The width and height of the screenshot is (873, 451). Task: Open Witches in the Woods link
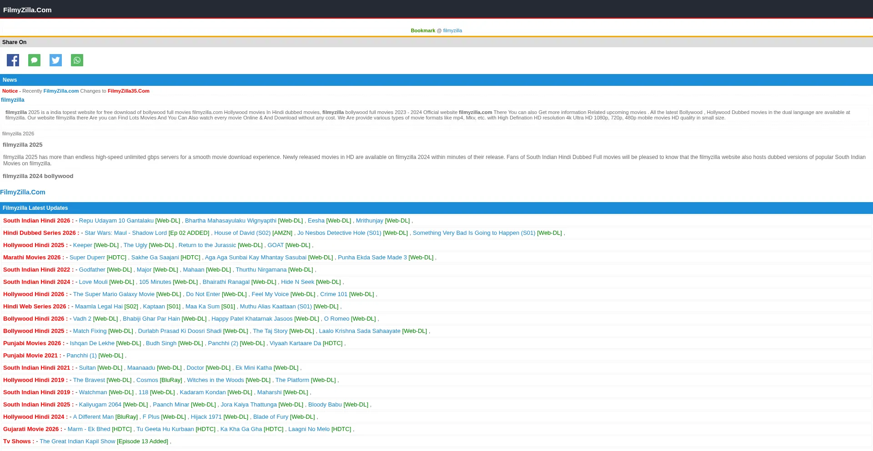(216, 380)
